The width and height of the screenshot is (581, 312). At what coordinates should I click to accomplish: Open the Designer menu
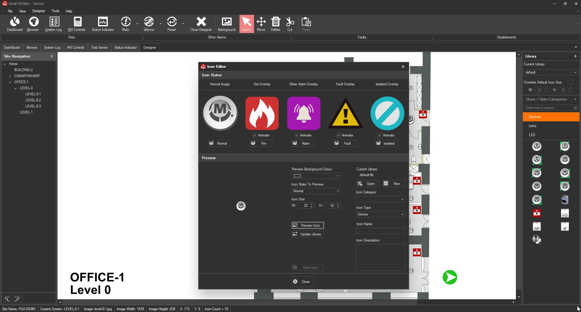click(38, 11)
